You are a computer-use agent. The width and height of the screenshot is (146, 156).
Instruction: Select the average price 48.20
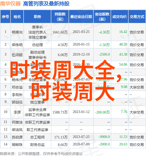pos(123,44)
